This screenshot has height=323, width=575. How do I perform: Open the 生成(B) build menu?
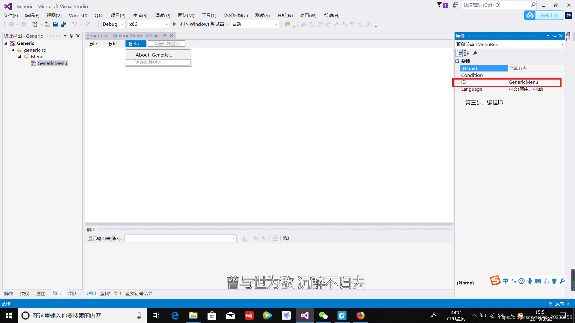point(140,15)
